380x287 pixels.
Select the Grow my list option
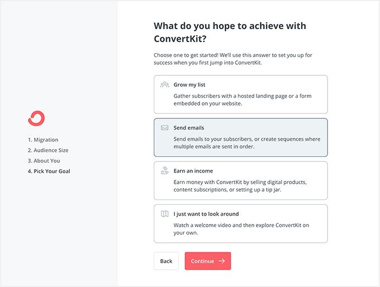240,94
